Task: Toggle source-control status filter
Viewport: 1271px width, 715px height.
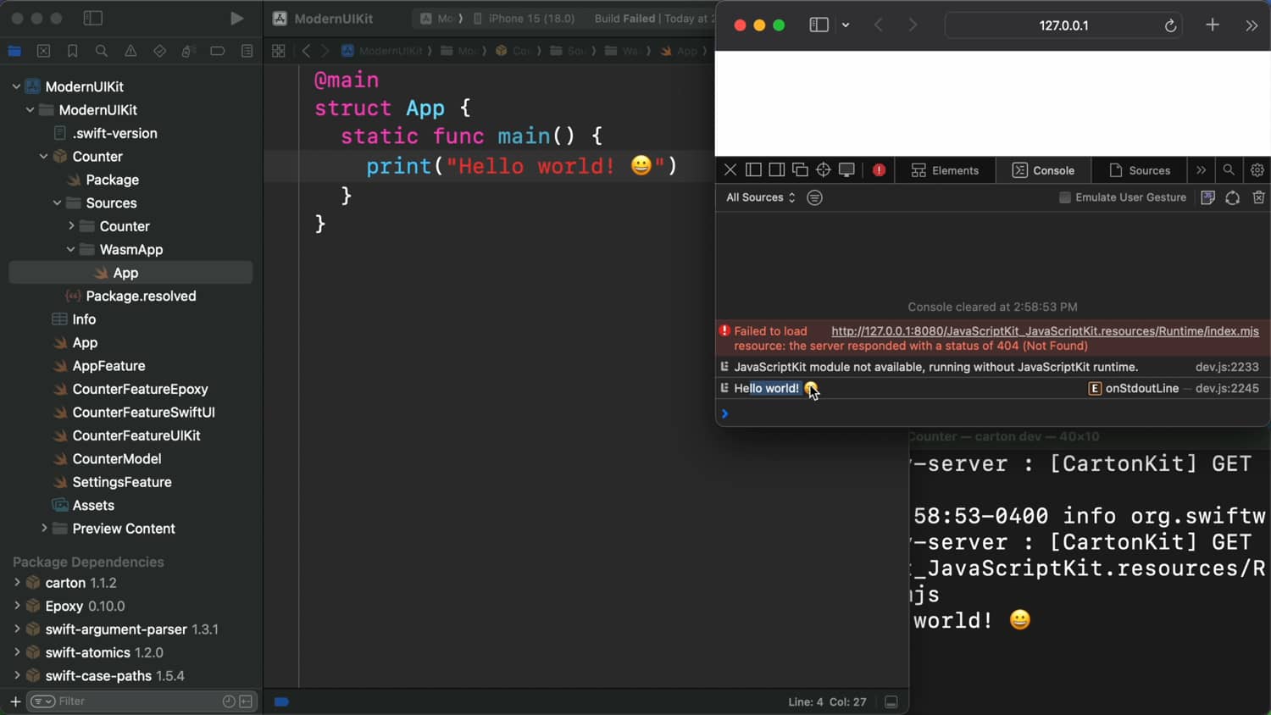Action: 246,701
